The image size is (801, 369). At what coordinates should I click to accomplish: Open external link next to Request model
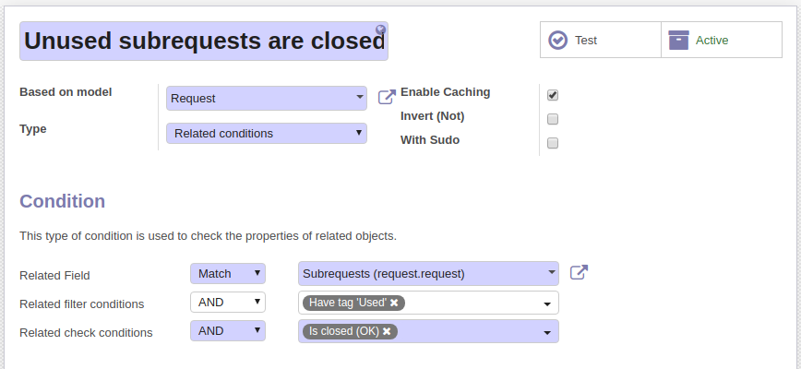click(387, 97)
